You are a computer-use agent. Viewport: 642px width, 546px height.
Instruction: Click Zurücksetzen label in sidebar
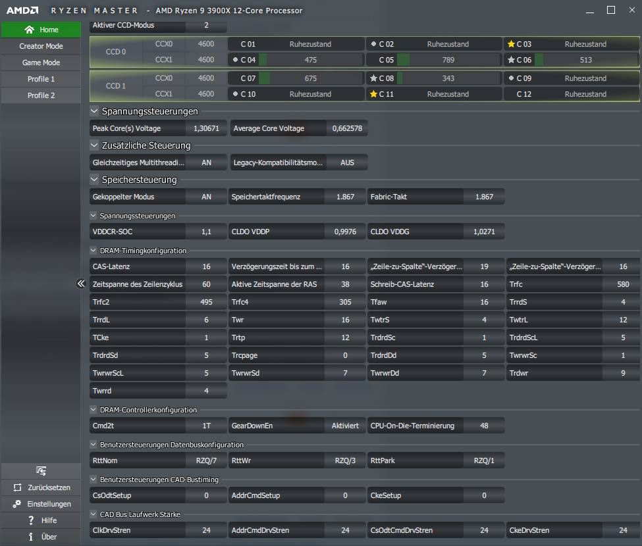[x=49, y=487]
